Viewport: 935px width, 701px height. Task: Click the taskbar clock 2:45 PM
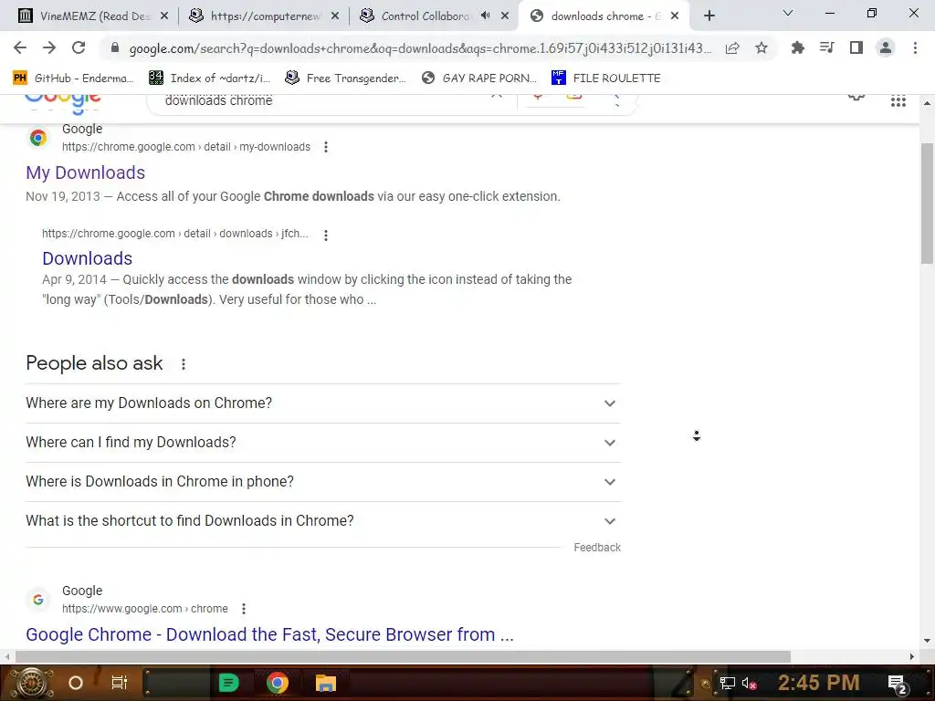[x=819, y=683]
